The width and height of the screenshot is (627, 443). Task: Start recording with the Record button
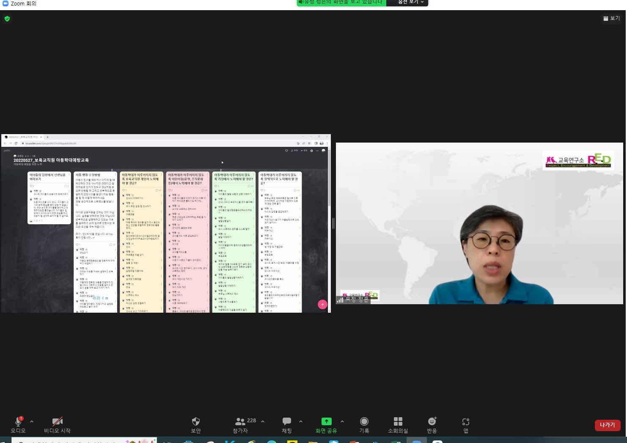(364, 424)
